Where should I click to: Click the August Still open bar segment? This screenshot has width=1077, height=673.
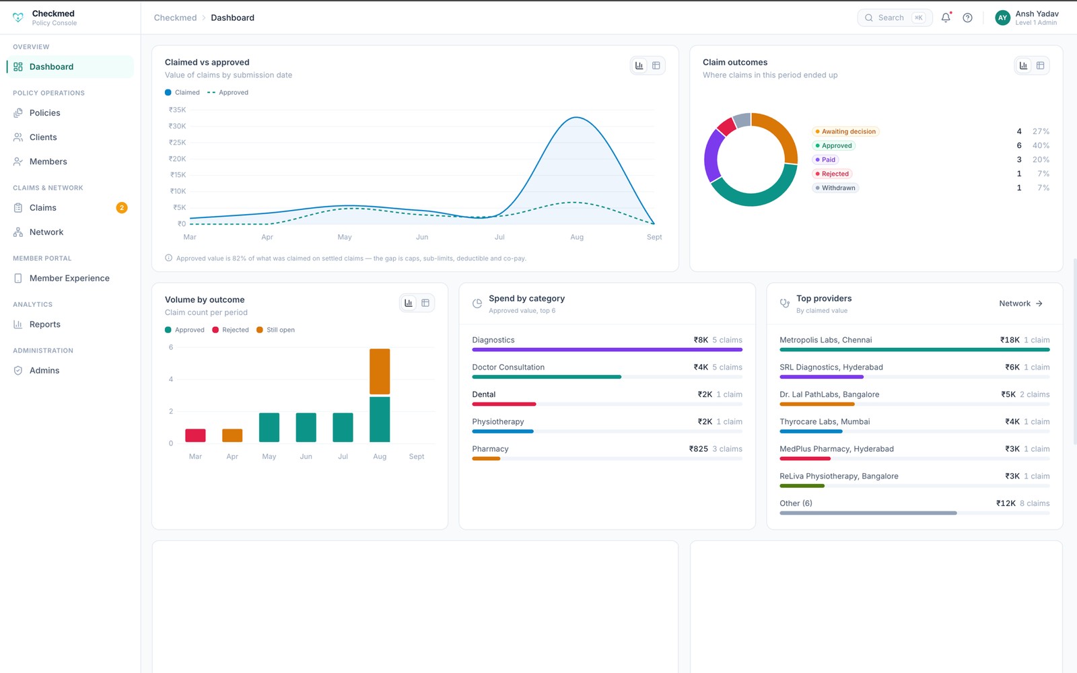point(380,371)
